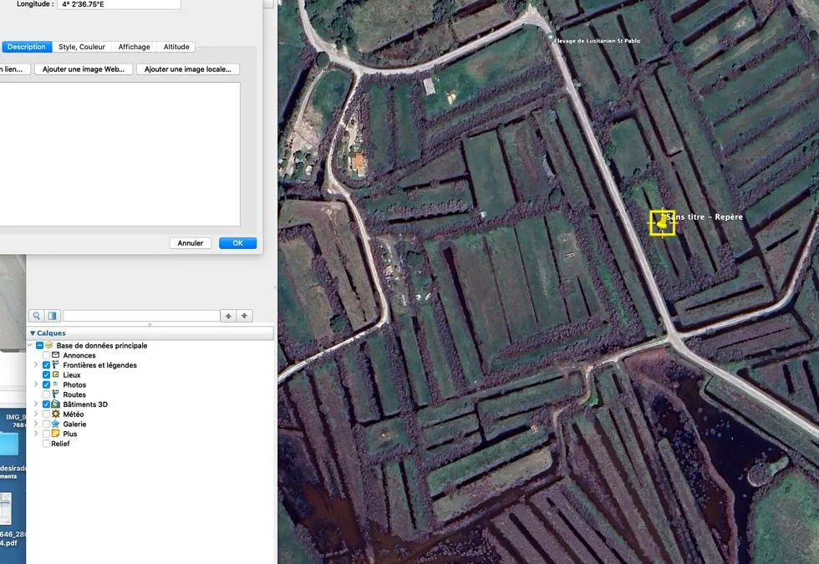The image size is (819, 564).
Task: Expand the Galerie layer group
Action: 35,424
